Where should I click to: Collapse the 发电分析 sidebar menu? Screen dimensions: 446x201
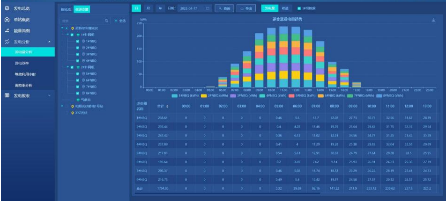[x=50, y=42]
